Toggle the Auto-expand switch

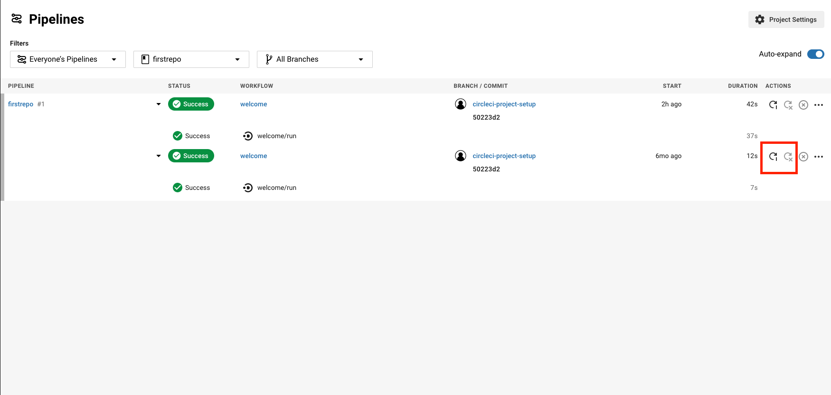[x=815, y=54]
